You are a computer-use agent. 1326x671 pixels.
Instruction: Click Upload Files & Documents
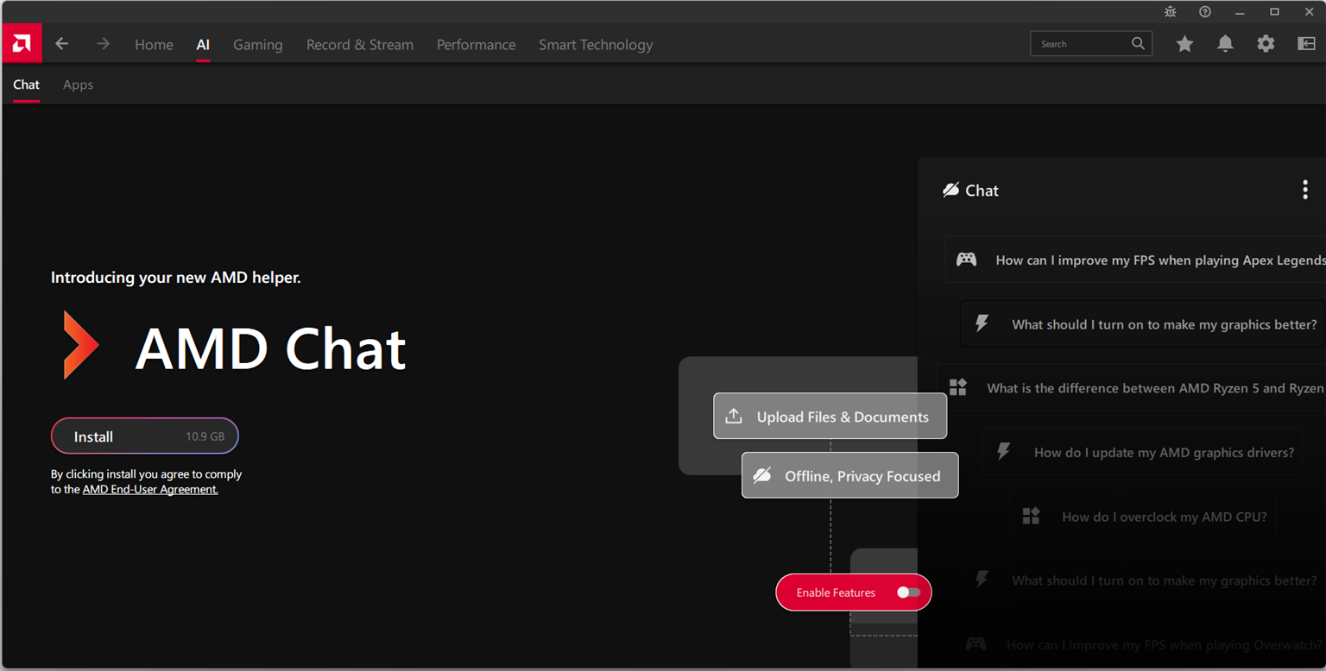(830, 417)
